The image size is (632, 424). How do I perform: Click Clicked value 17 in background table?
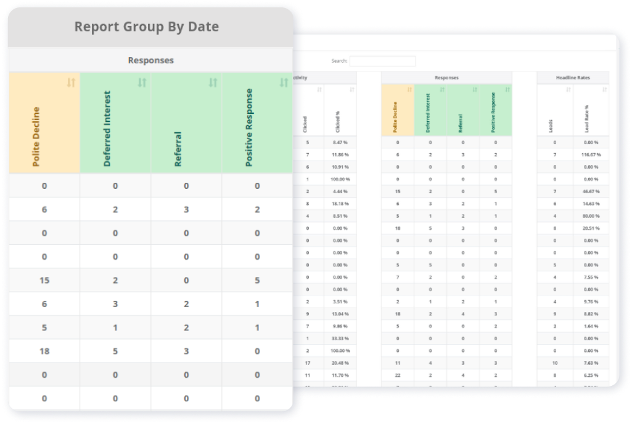pyautogui.click(x=308, y=363)
